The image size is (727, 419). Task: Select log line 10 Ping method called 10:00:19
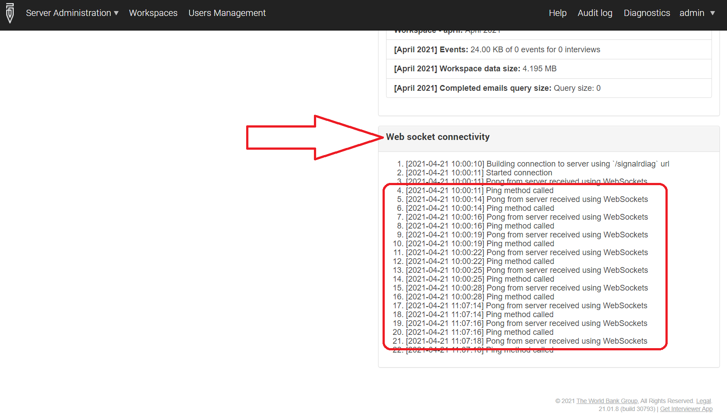coord(480,244)
